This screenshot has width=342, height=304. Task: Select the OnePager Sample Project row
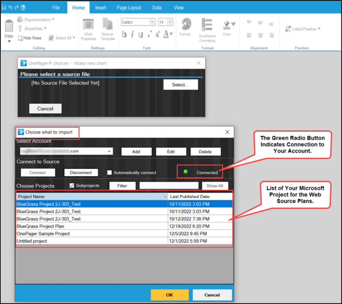tap(124, 233)
